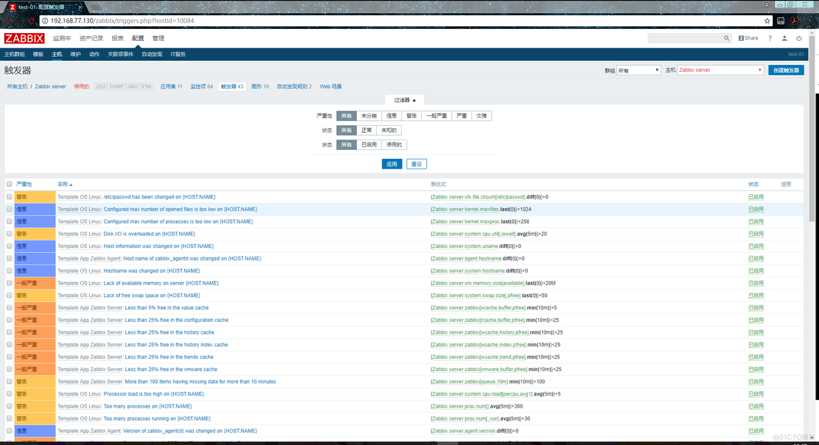Tick the select-all checkbox in table header
The height and width of the screenshot is (445, 819).
coord(10,184)
